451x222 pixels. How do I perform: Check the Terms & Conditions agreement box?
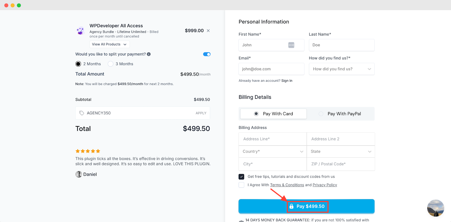[x=242, y=185]
